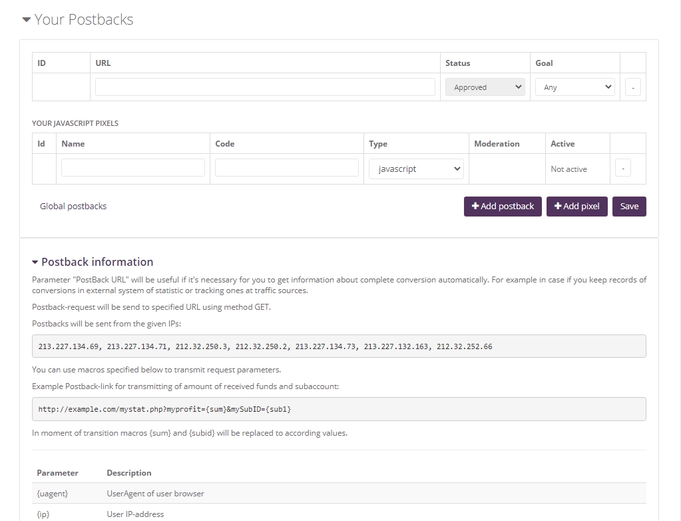Save the postback settings
The image size is (681, 521).
[629, 207]
